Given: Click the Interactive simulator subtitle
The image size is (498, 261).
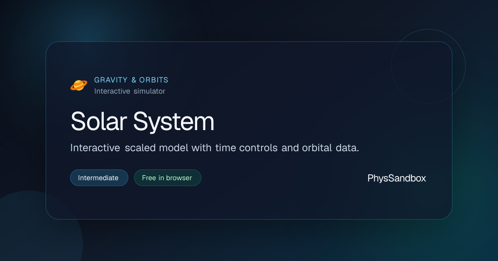Looking at the screenshot, I should (129, 91).
